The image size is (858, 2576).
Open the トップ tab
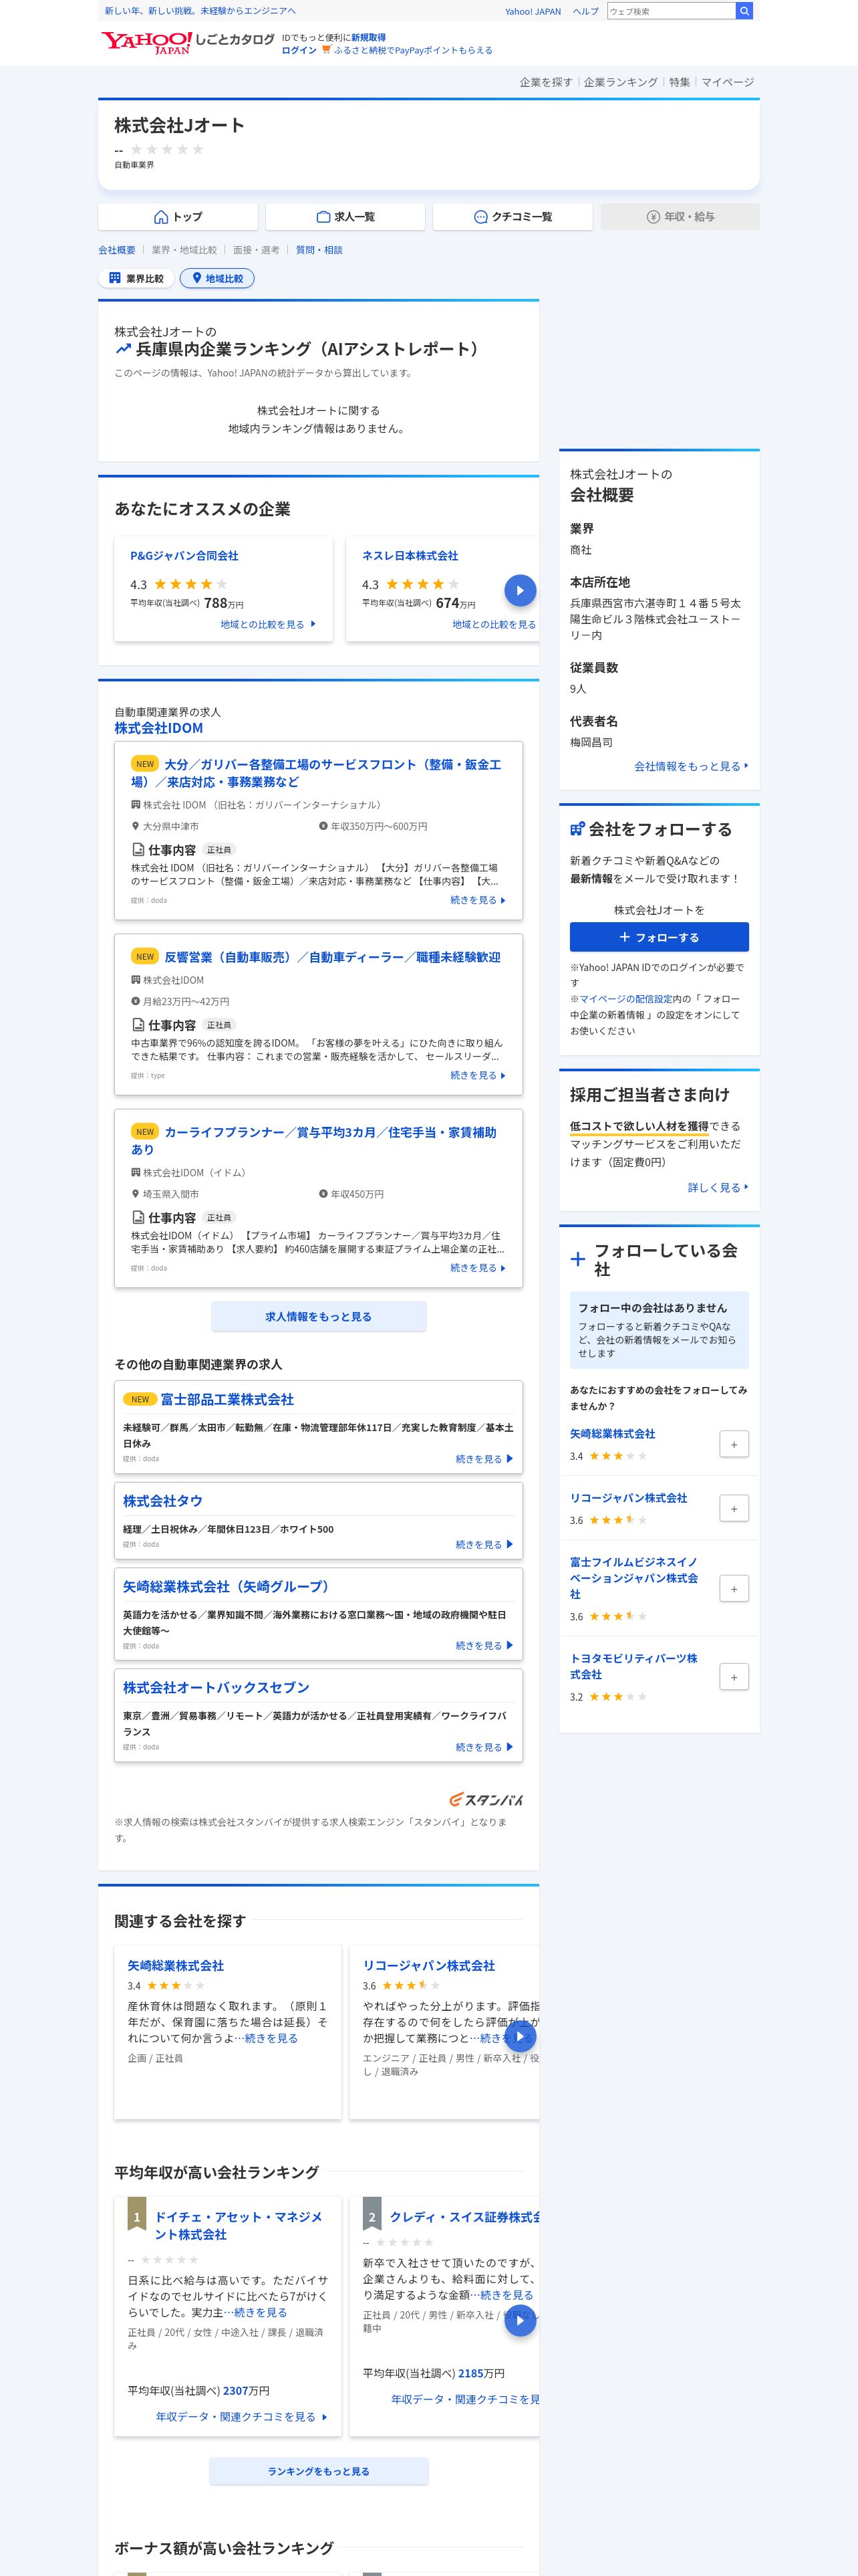point(178,217)
